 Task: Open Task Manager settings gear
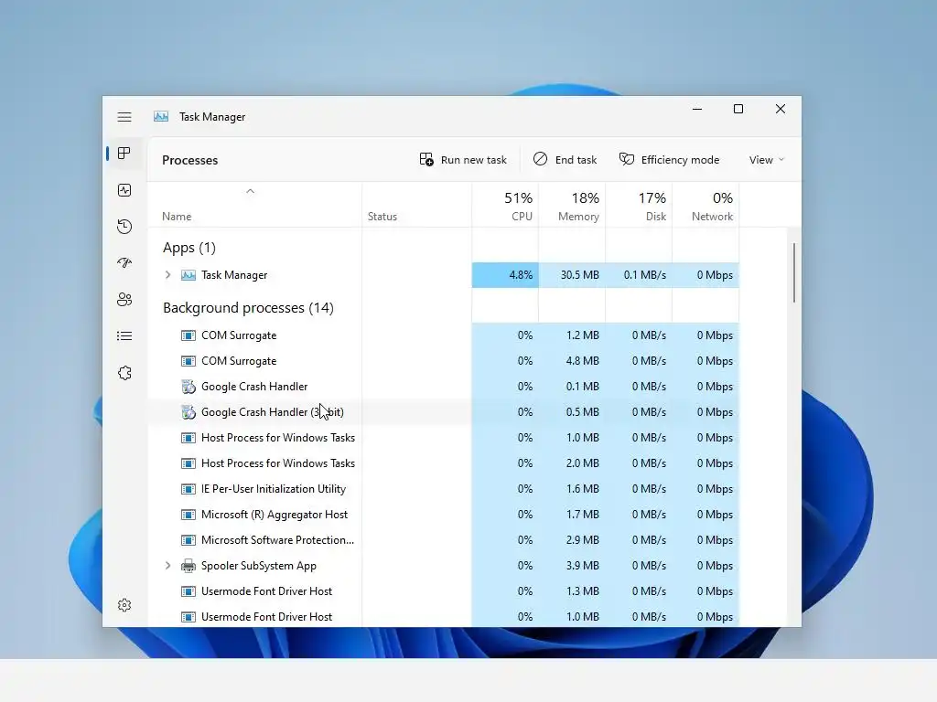click(124, 605)
